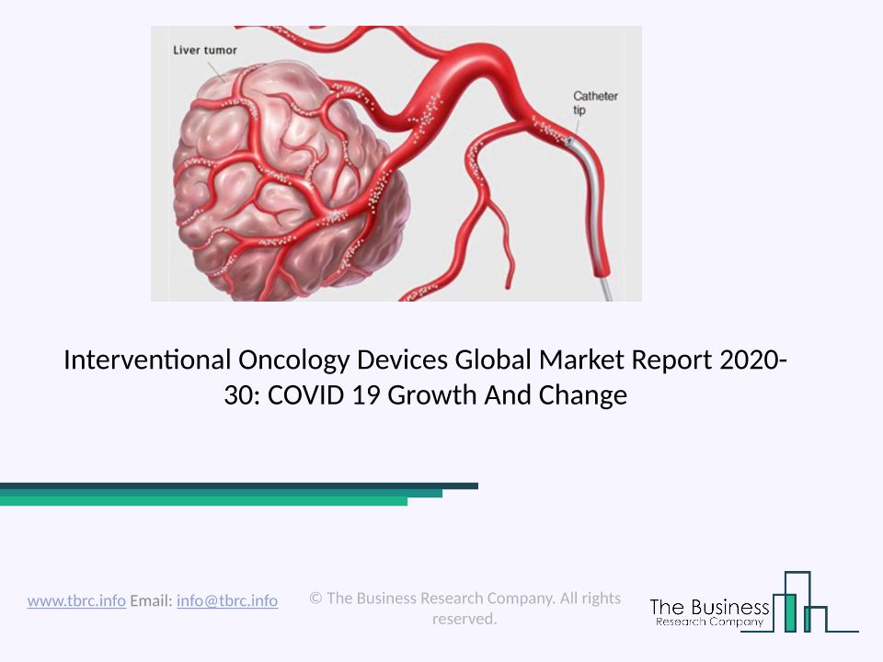
Task: Select the 'reserved.' word in the footer
Action: tap(464, 619)
